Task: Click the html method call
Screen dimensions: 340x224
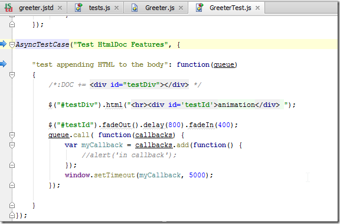Action: pyautogui.click(x=115, y=105)
